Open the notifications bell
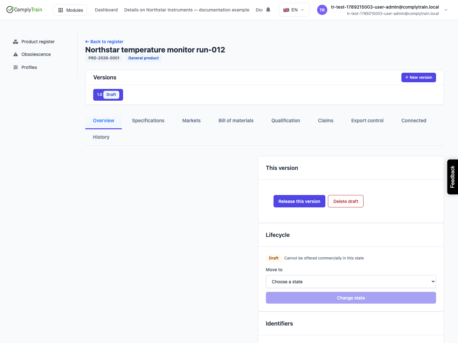 click(268, 10)
